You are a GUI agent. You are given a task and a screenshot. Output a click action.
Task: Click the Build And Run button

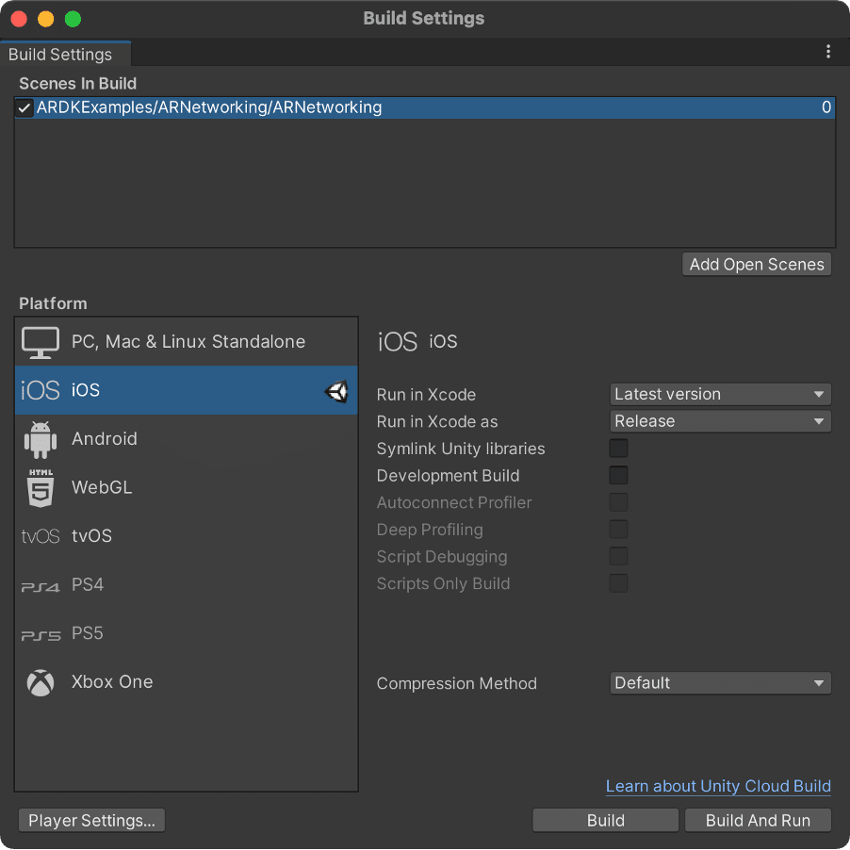pyautogui.click(x=758, y=821)
